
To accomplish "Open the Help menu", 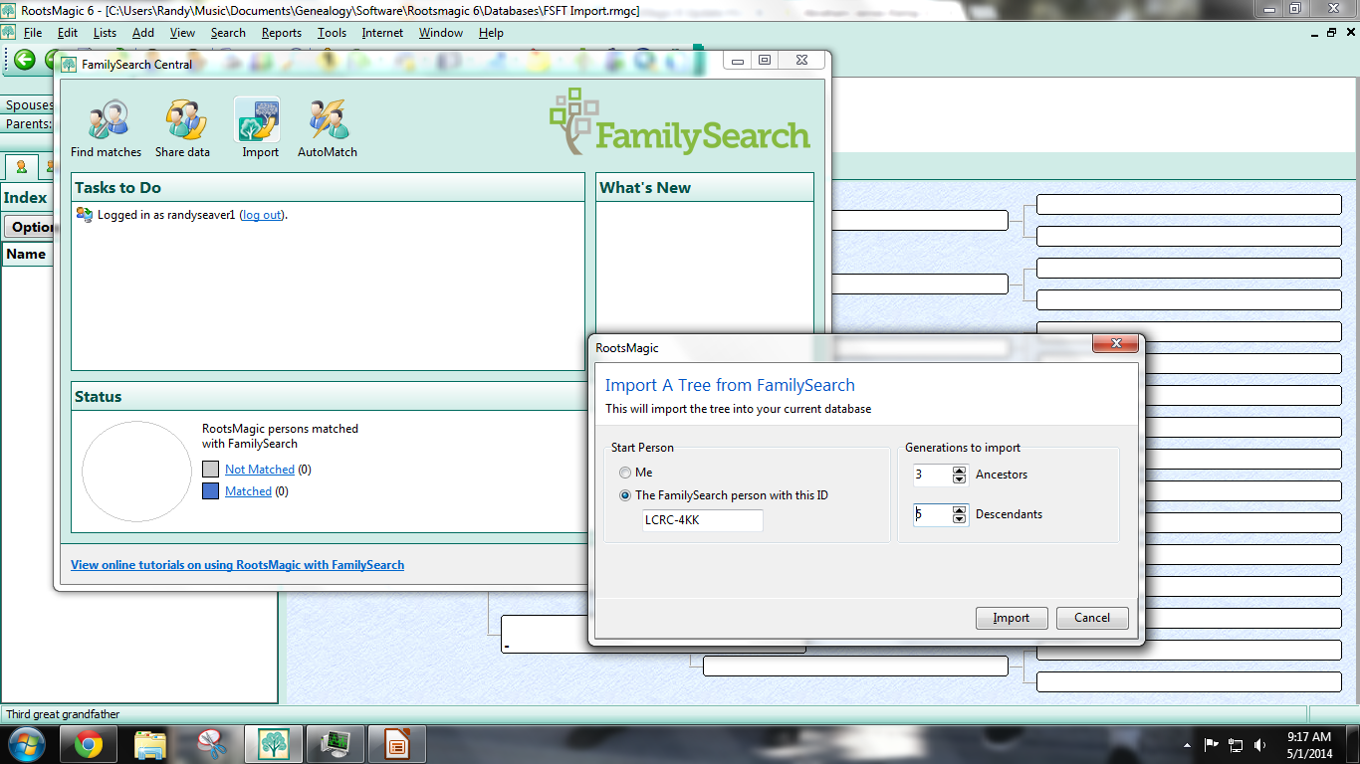I will tap(491, 33).
